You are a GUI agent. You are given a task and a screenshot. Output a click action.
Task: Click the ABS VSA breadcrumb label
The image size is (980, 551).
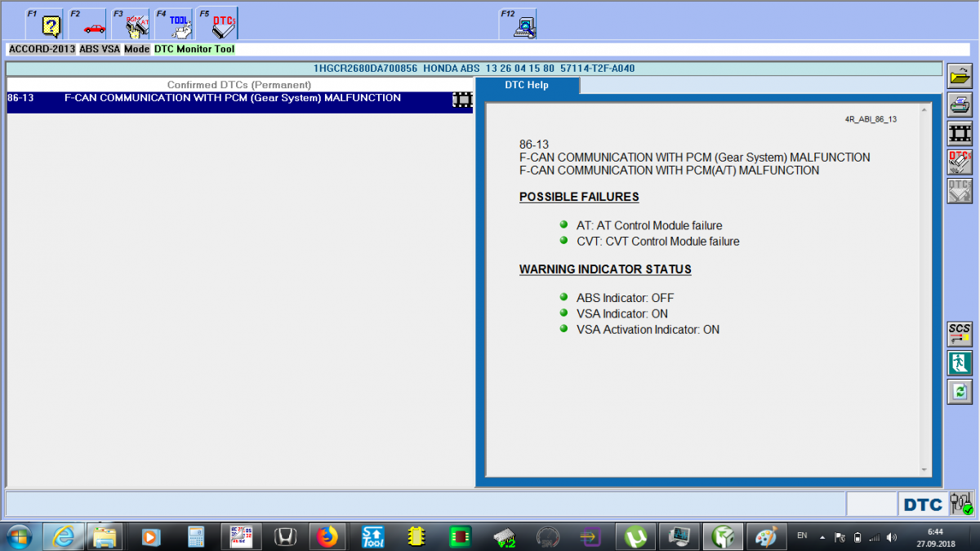[100, 49]
